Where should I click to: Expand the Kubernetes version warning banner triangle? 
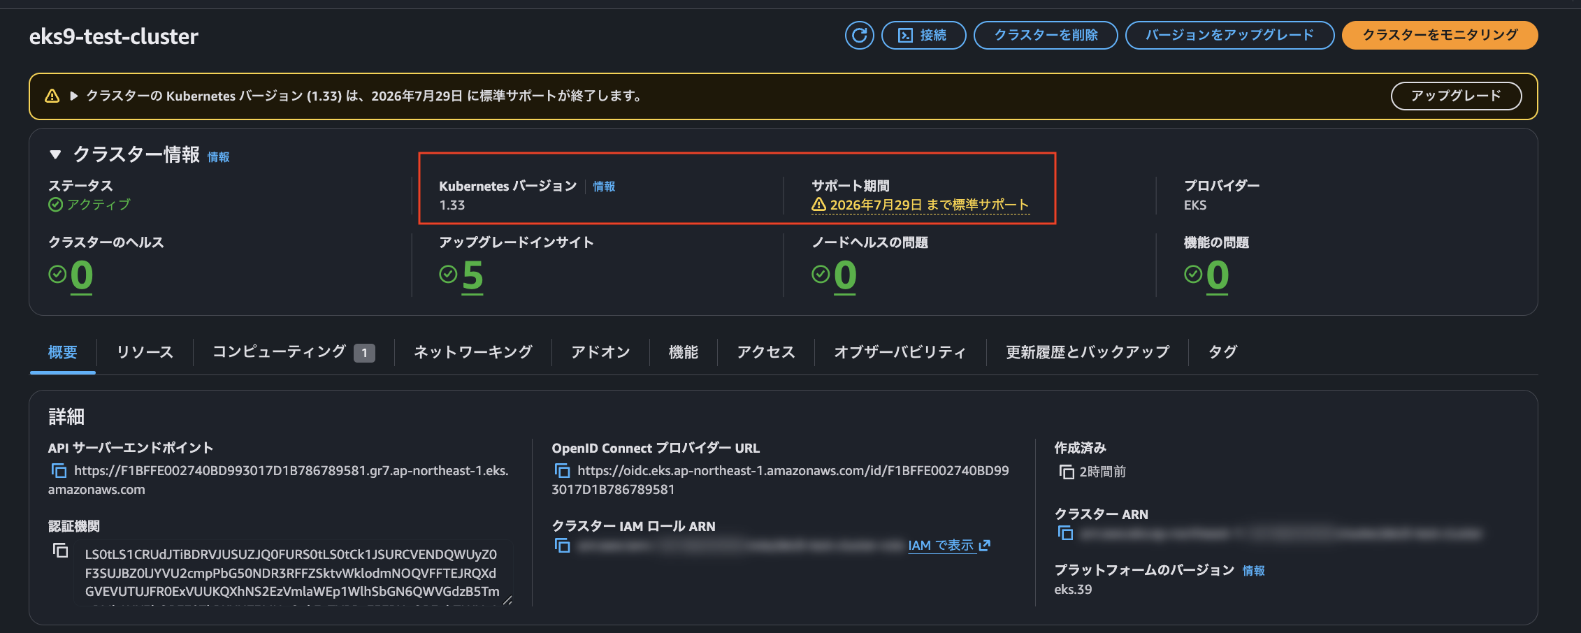tap(73, 96)
